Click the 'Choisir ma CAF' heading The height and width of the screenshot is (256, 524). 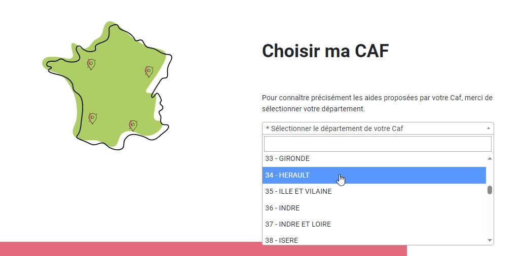325,51
